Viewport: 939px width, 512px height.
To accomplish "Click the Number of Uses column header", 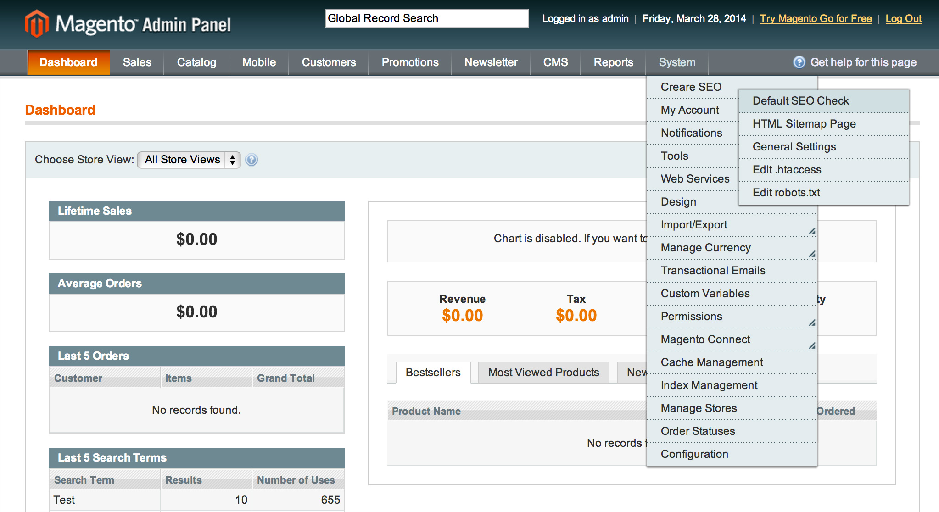I will pyautogui.click(x=298, y=480).
